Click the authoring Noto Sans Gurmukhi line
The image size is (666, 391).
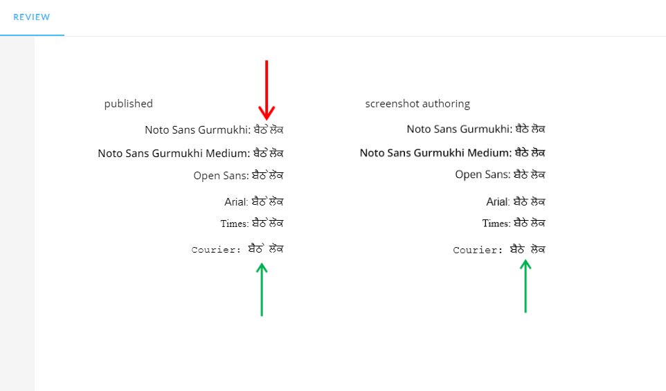tap(476, 129)
